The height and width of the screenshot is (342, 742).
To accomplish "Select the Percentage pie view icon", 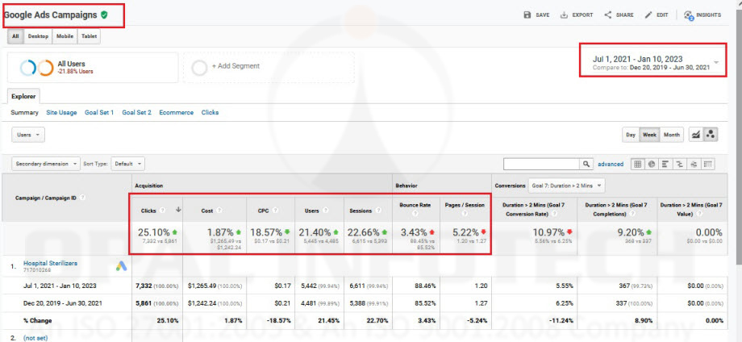I will (x=652, y=164).
